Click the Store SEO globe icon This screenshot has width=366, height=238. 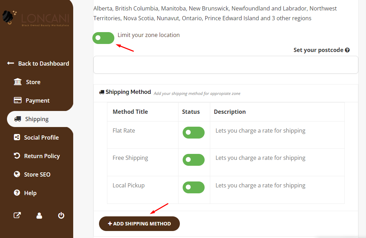click(17, 174)
